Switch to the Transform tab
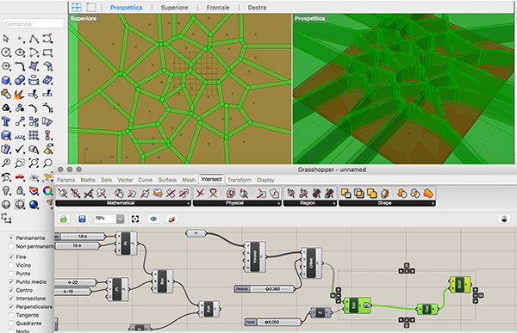The image size is (517, 333). pyautogui.click(x=240, y=180)
